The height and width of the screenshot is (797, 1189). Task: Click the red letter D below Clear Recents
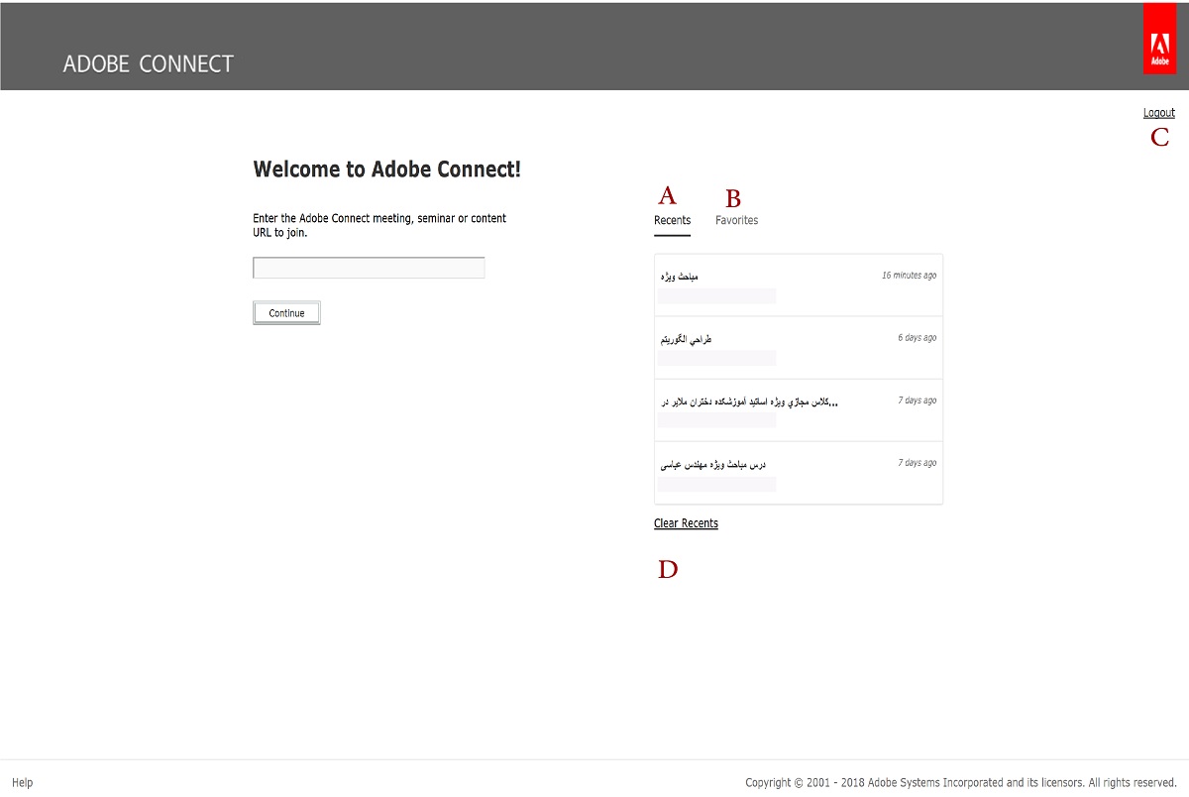[x=669, y=569]
